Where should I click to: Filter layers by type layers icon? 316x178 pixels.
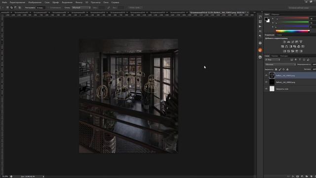300,60
